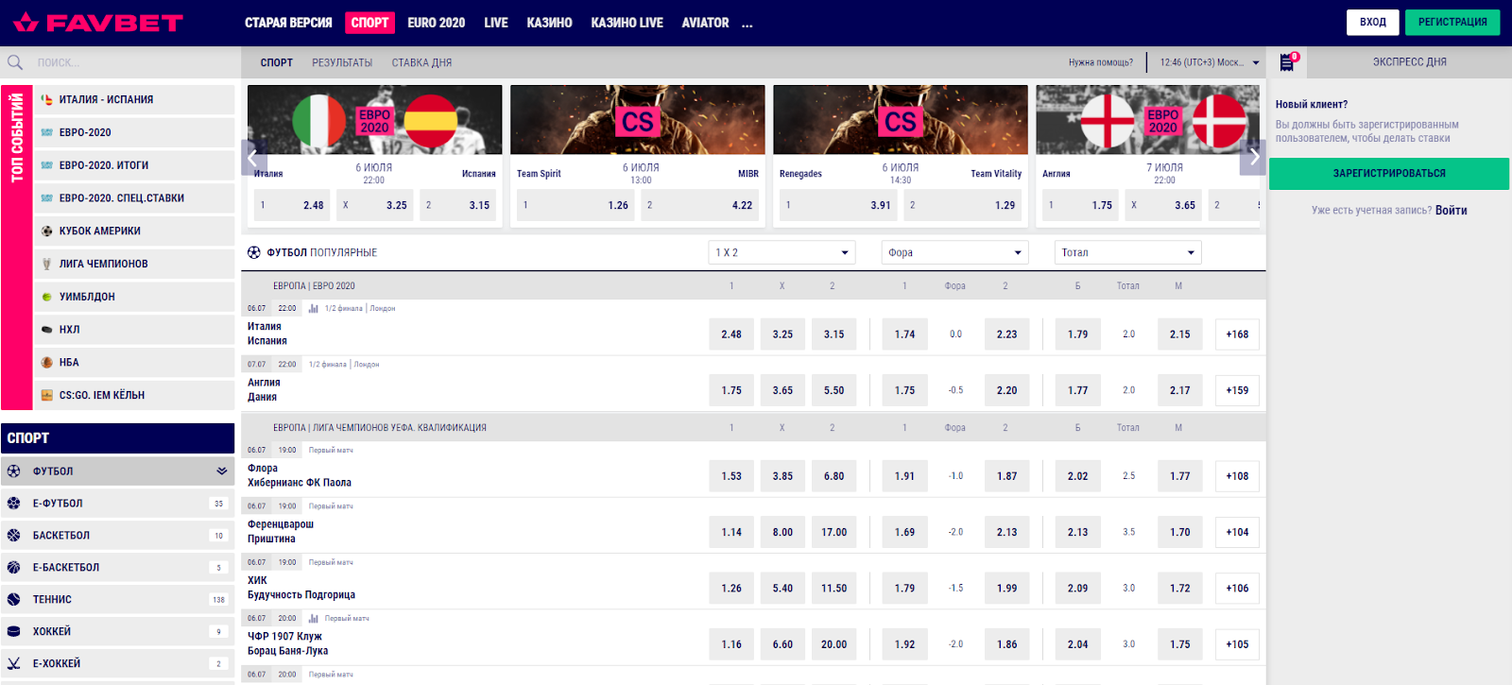Screen dimensions: 1512x685
Task: Open the Фора market dropdown
Action: click(954, 252)
